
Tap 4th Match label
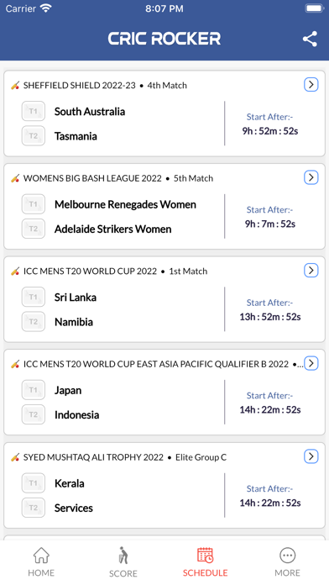tap(167, 86)
